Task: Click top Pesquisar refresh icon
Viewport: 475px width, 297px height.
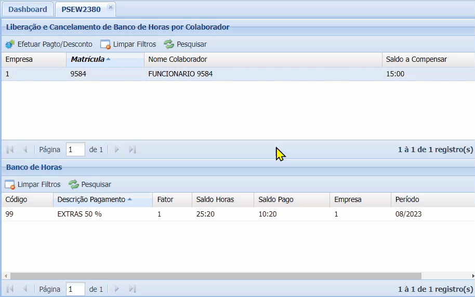Action: 169,44
